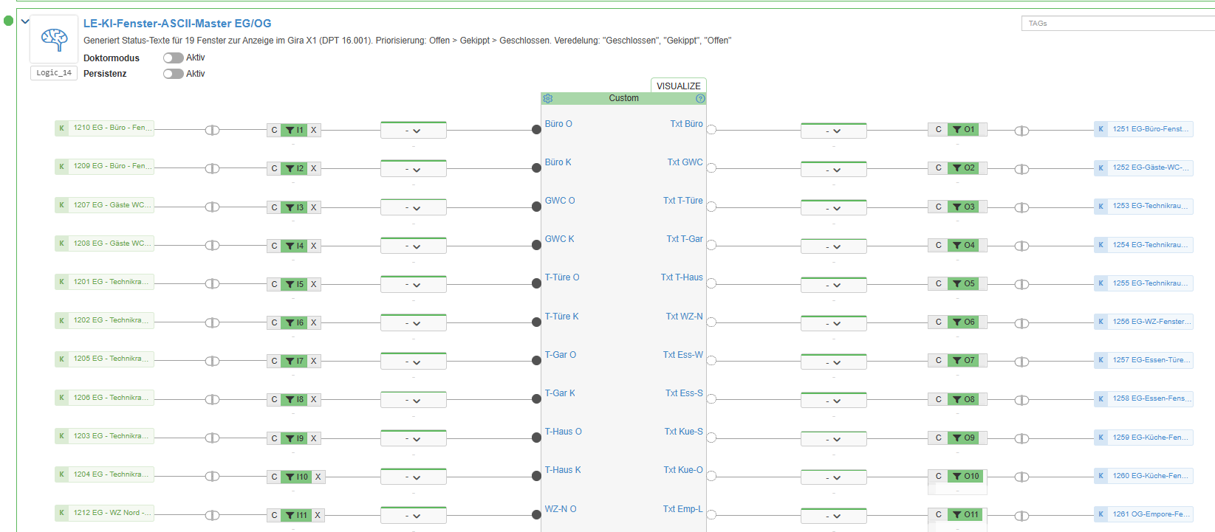Click the connector icon before 1254 EG-Technikrau
1215x532 pixels.
pyautogui.click(x=1021, y=246)
